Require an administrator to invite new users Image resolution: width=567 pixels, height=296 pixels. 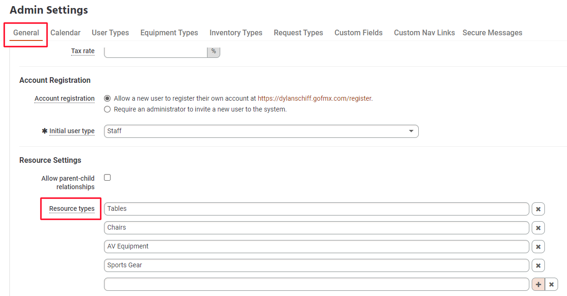[x=107, y=109]
